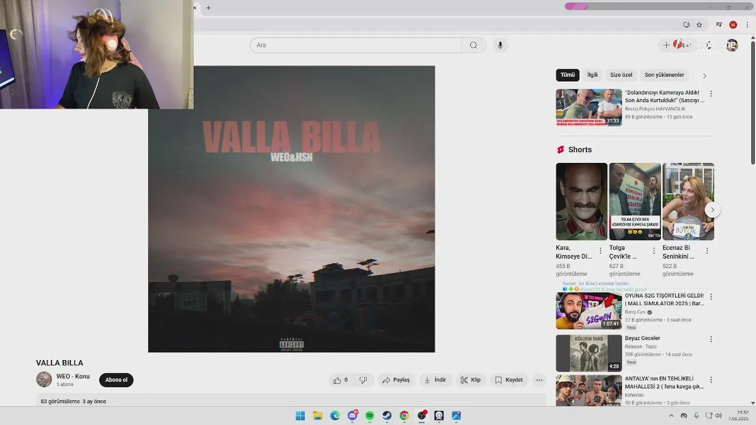Click the ANTALYA'nın EN TEHLİKELİ MAHALLESİ title
756x425 pixels.
coord(664,382)
